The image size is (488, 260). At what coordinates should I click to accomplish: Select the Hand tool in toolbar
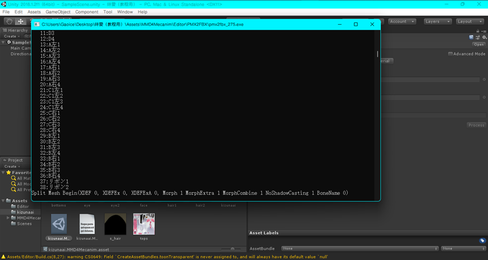10,21
